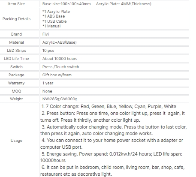The width and height of the screenshot is (196, 177).
Task: Click the Acrylic Plate: 4MM(Thickness) text
Action: (124, 4)
